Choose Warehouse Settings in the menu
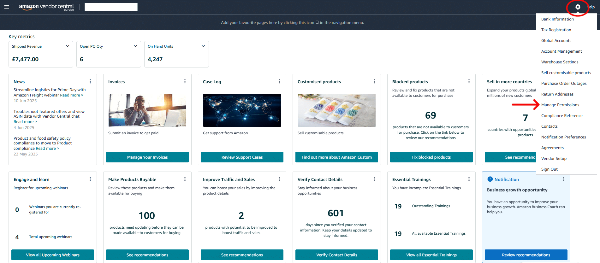This screenshot has height=263, width=600. [560, 62]
